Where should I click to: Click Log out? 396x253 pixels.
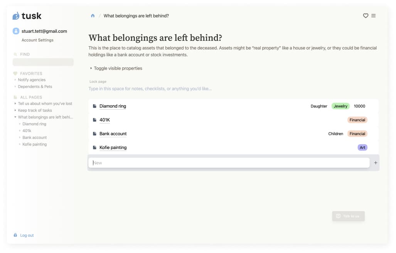[x=27, y=235]
